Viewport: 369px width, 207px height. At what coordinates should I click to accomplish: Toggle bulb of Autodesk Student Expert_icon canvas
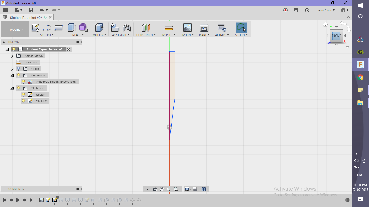point(24,82)
